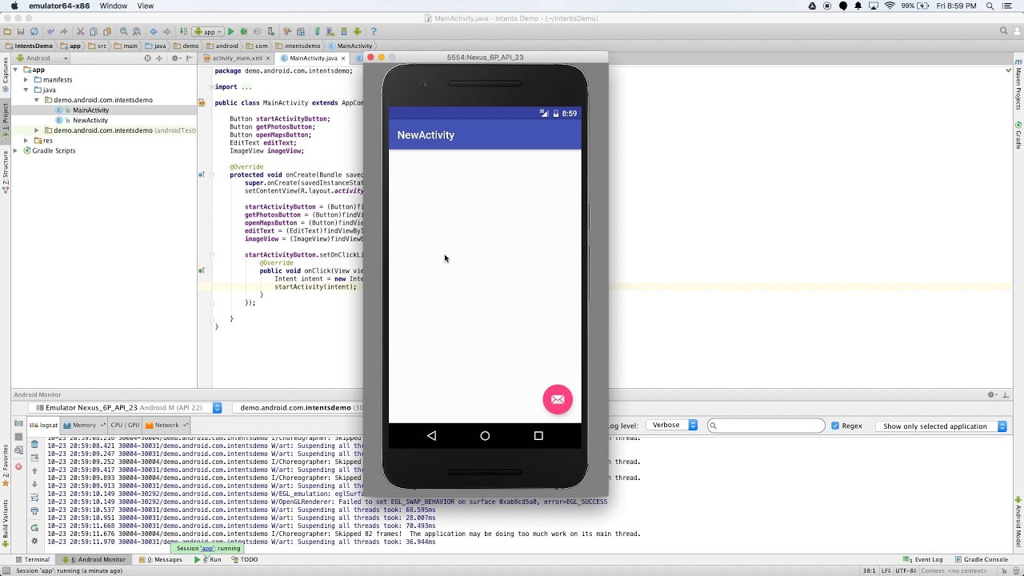Click the IntentsDemo breadcrumb
Screen dimensions: 1024x576
[29, 46]
